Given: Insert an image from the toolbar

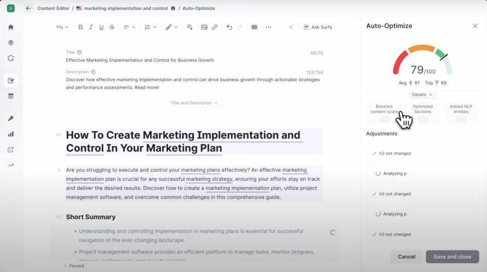Looking at the screenshot, I should (x=204, y=27).
